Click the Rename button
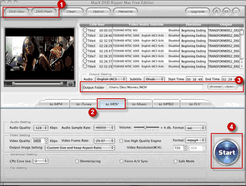Screen dimensions: 246x186 point(126,11)
